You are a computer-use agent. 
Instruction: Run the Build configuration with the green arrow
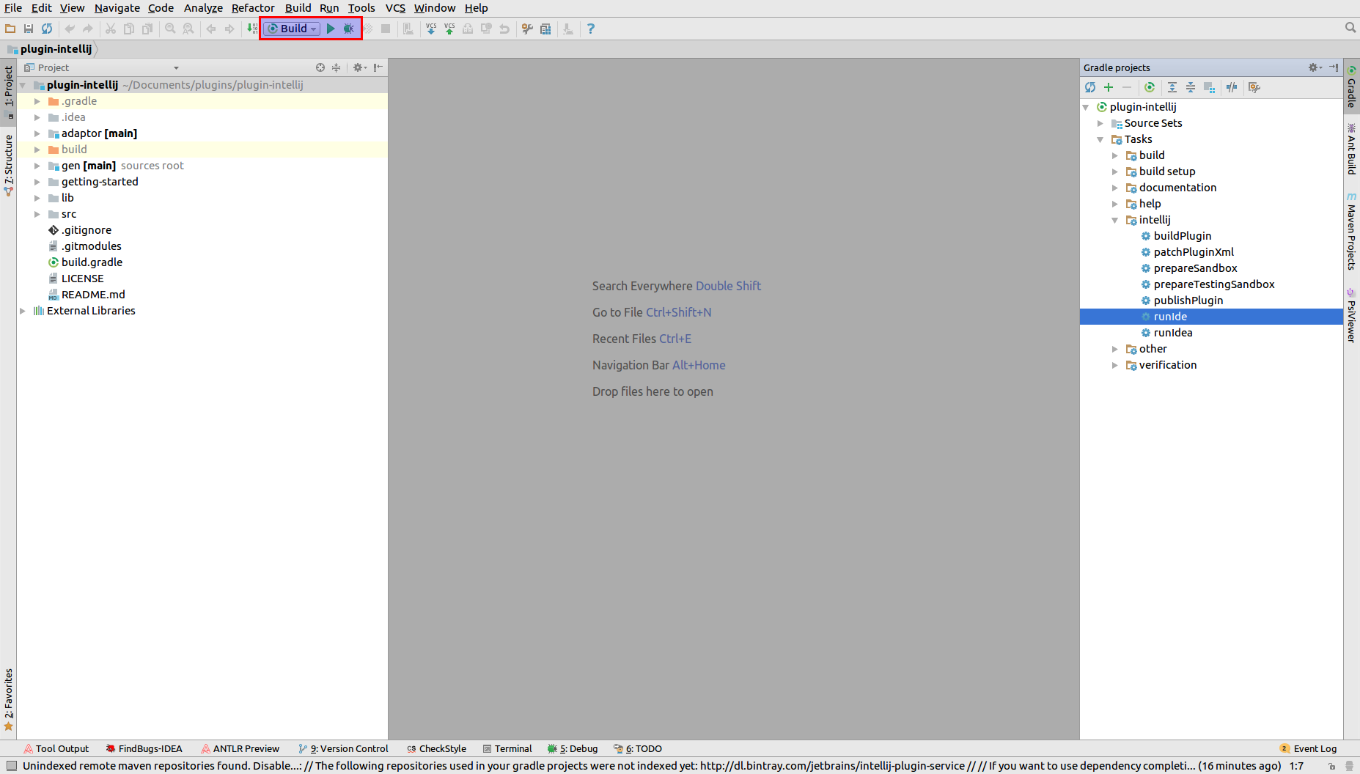(331, 29)
